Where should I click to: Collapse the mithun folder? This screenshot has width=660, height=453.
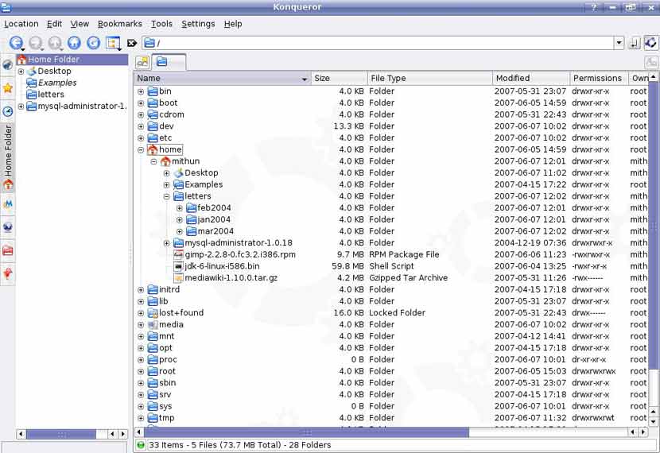point(153,161)
